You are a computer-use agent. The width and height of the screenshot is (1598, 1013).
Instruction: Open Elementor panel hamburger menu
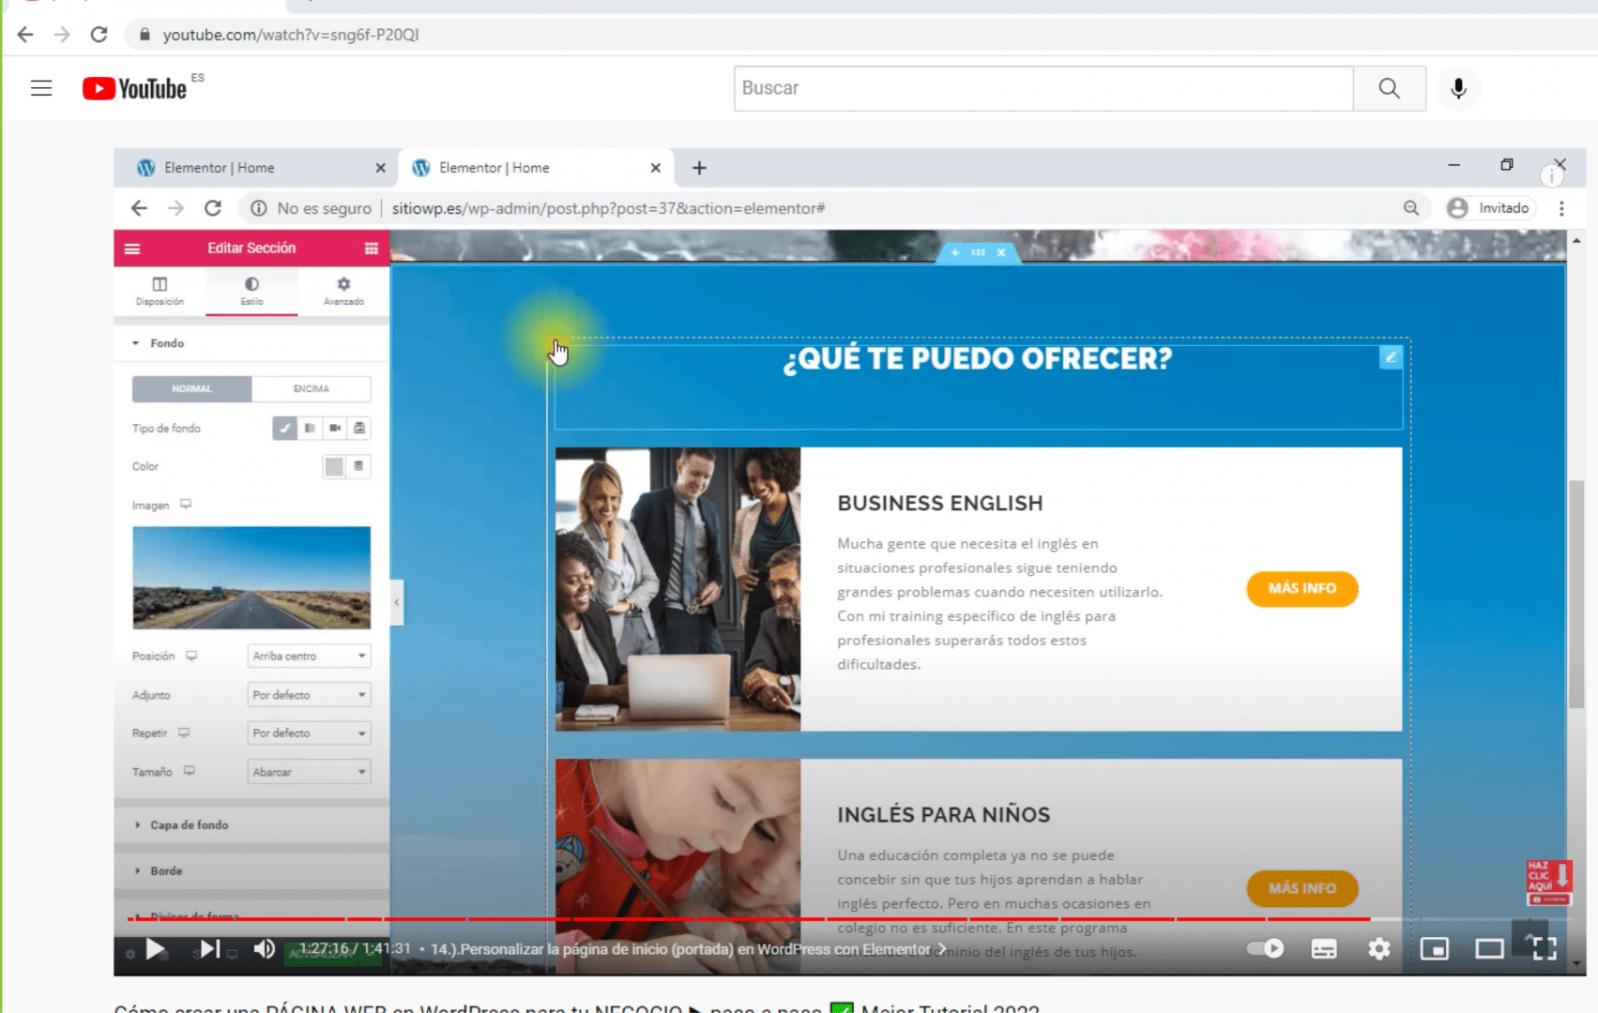click(x=132, y=249)
